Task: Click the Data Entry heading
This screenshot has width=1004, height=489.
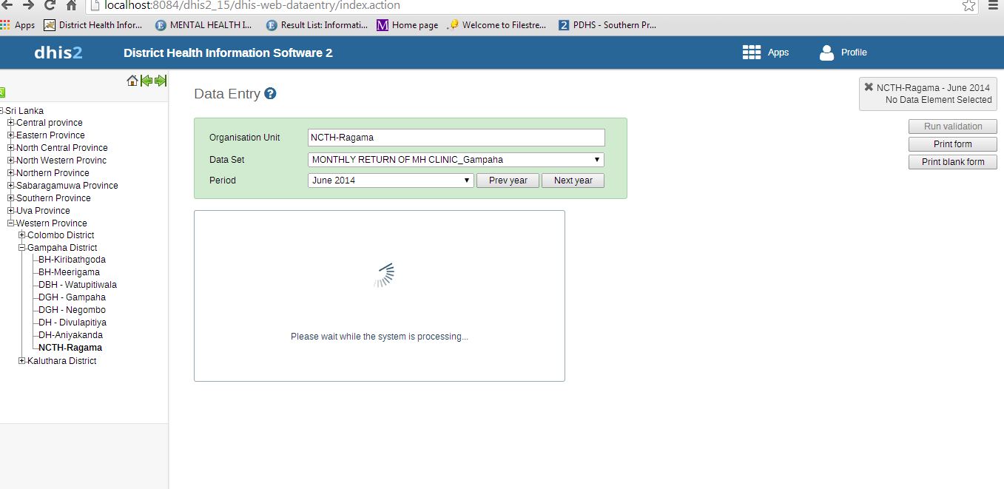Action: pos(227,94)
